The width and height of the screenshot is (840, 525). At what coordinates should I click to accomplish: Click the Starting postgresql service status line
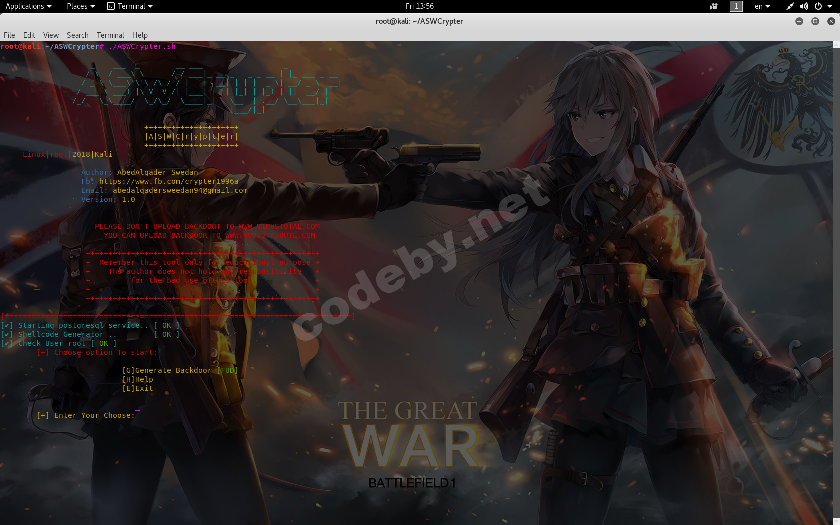pos(90,325)
